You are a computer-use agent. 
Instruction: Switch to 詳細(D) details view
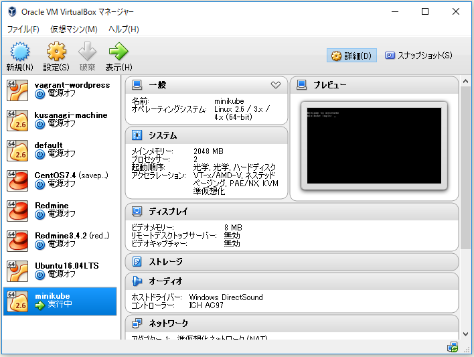coord(351,56)
